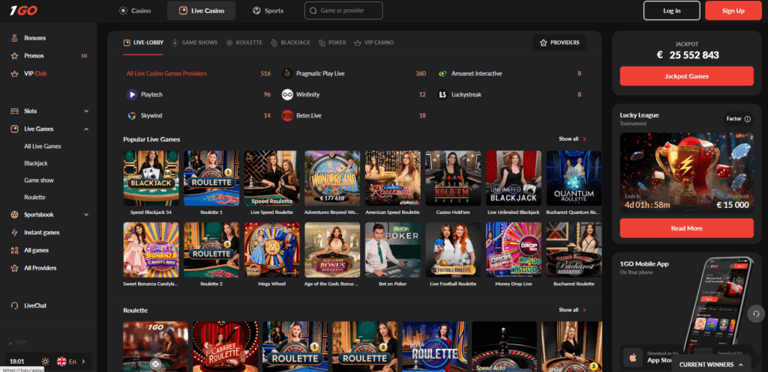Open the Sports top tab
Viewport: 768px width, 372px height.
[x=268, y=10]
